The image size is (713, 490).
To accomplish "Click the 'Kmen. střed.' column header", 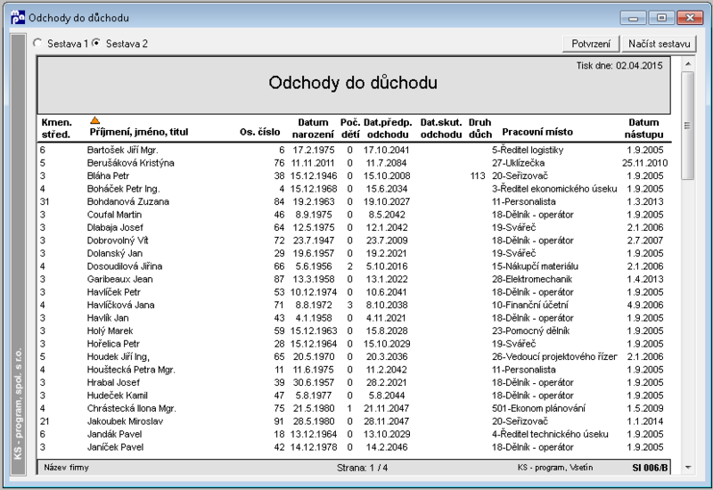I will (56, 128).
